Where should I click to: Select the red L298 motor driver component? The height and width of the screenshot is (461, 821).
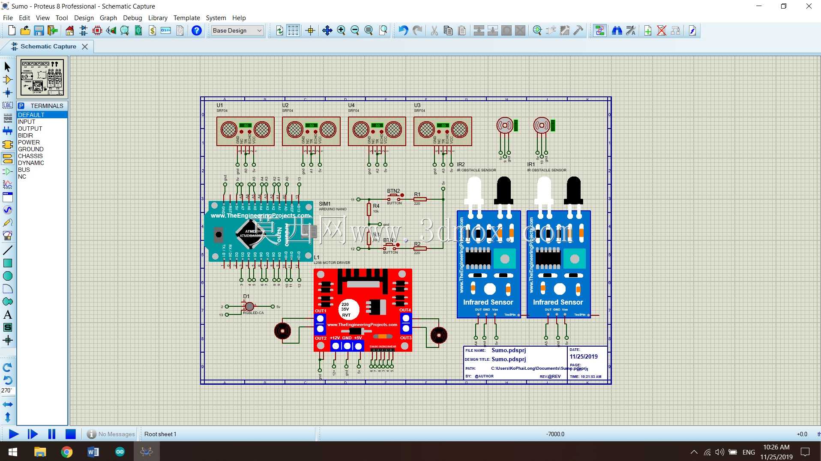click(x=363, y=310)
